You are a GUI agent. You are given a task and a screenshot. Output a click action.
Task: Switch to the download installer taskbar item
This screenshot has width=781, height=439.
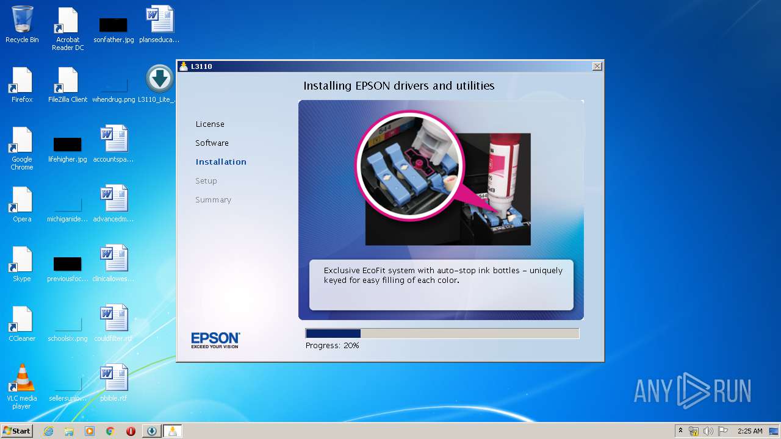click(151, 431)
